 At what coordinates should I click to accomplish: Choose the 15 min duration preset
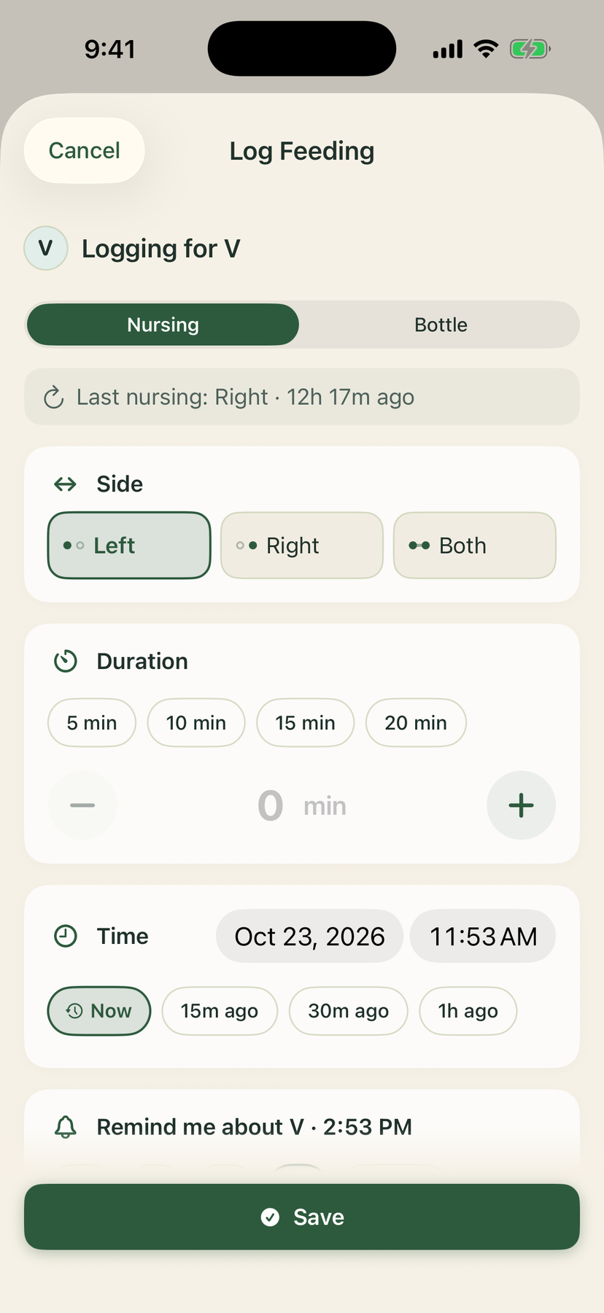click(x=305, y=723)
